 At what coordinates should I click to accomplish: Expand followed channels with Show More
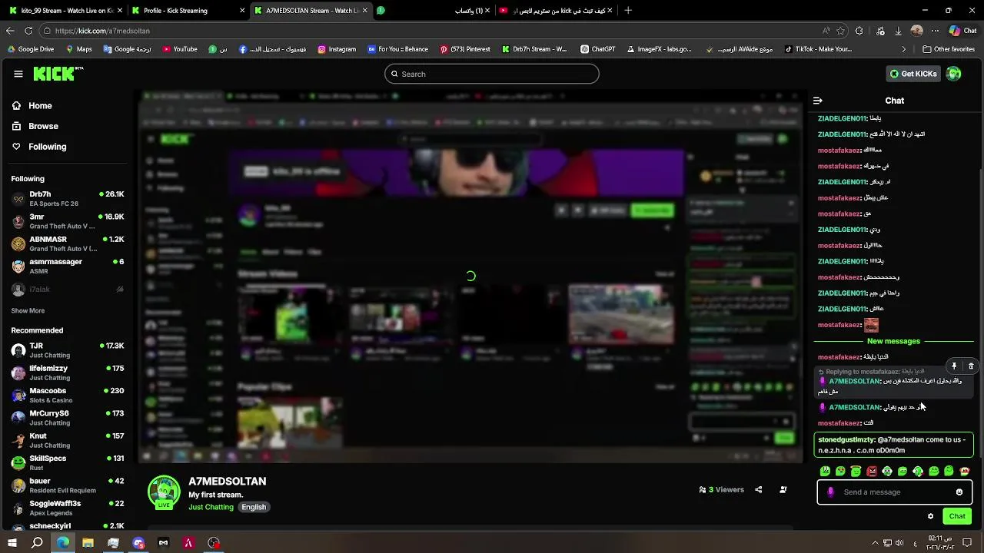coord(28,311)
